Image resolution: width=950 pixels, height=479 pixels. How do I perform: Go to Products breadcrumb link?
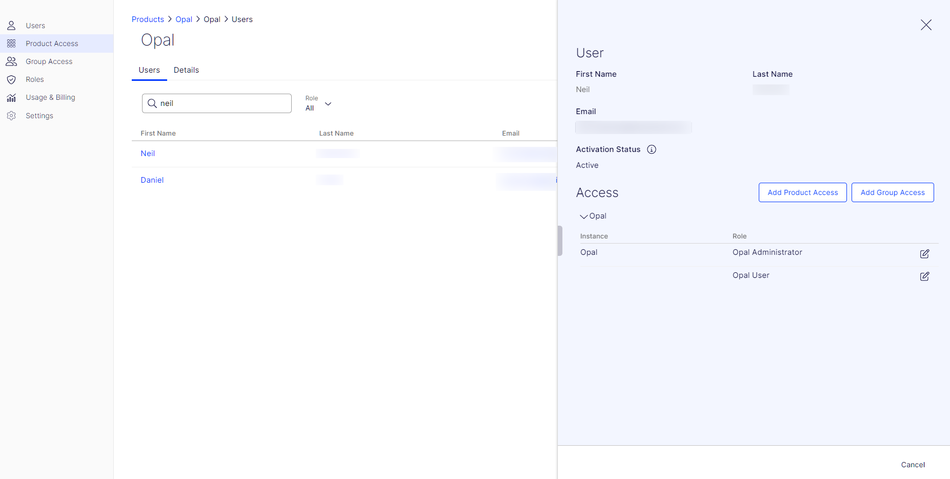pyautogui.click(x=148, y=19)
